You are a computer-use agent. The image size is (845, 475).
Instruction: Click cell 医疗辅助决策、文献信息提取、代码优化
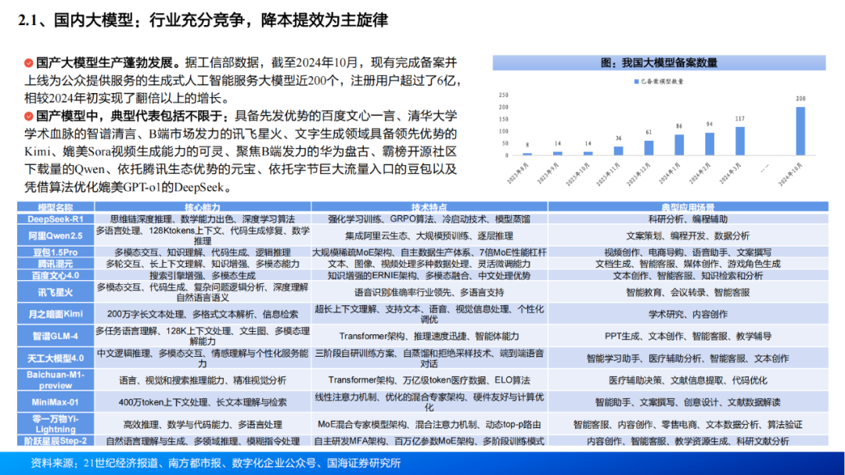(x=689, y=380)
